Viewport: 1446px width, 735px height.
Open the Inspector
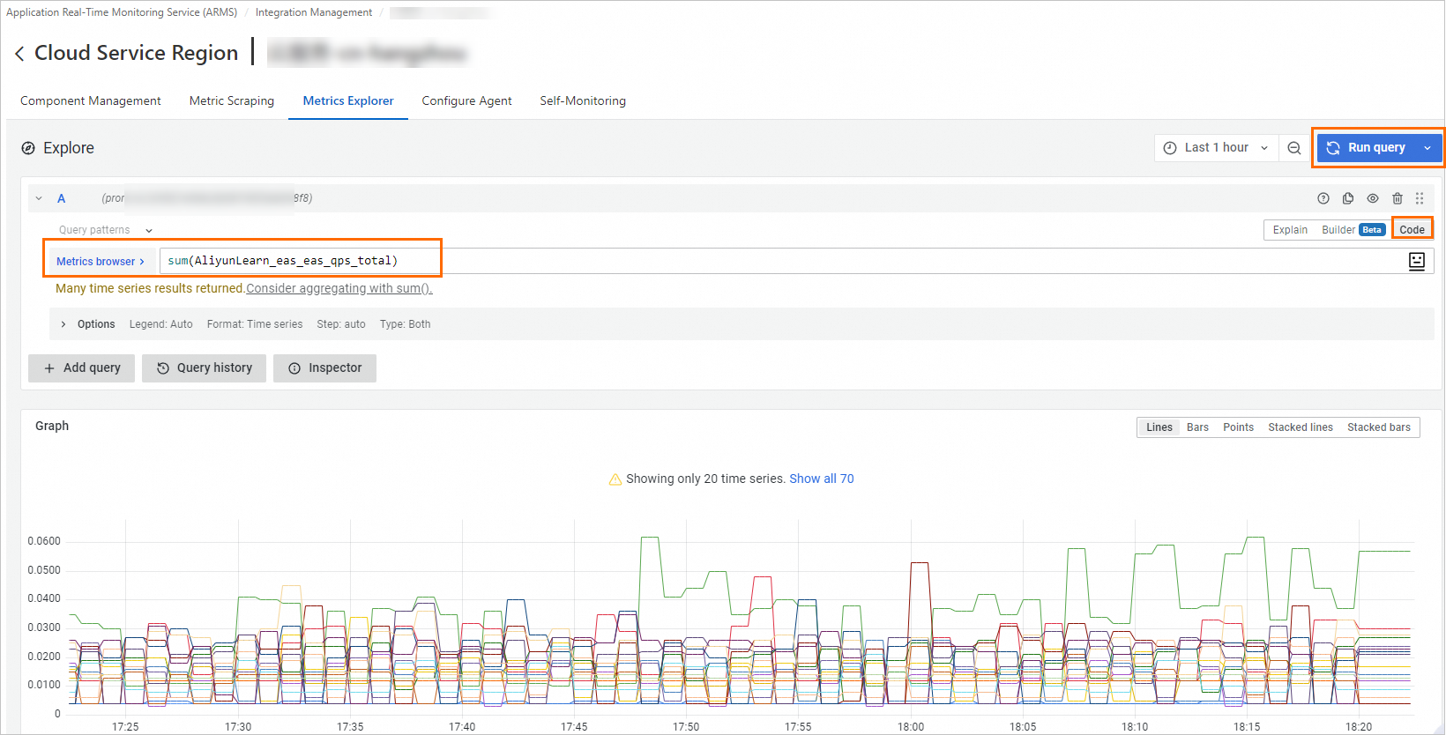click(324, 368)
